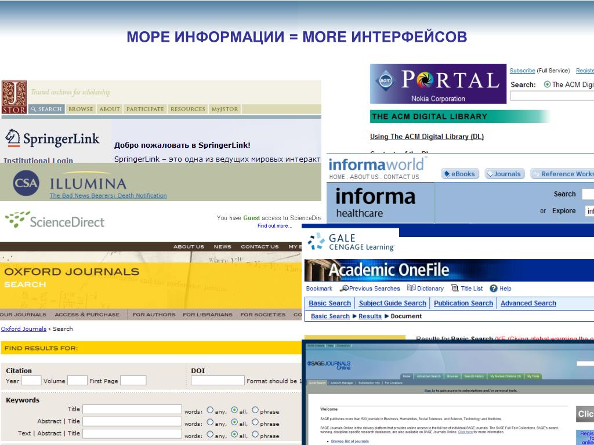The height and width of the screenshot is (445, 594).
Task: Click News in the Oxford Journals top bar
Action: tap(222, 247)
